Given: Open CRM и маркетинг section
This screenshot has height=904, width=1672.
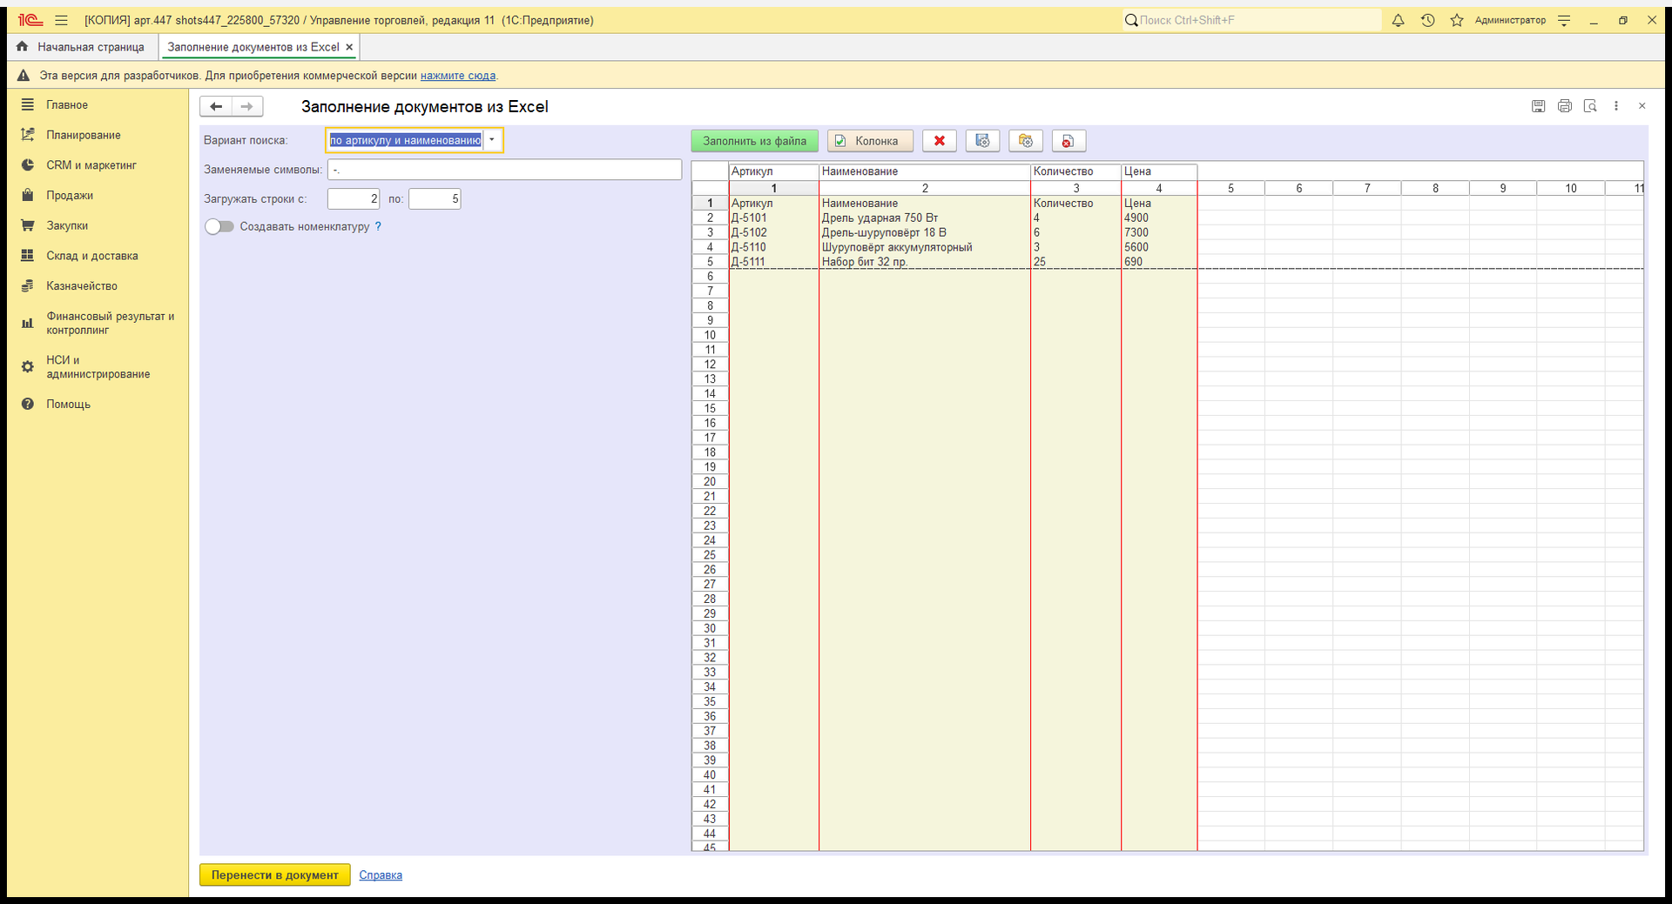Looking at the screenshot, I should point(91,165).
